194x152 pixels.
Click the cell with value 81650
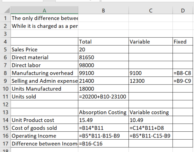103,57
